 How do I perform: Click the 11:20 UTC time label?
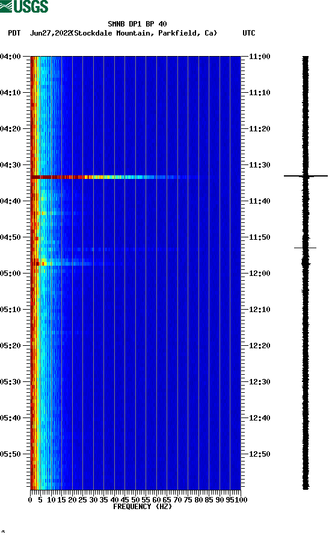point(260,129)
